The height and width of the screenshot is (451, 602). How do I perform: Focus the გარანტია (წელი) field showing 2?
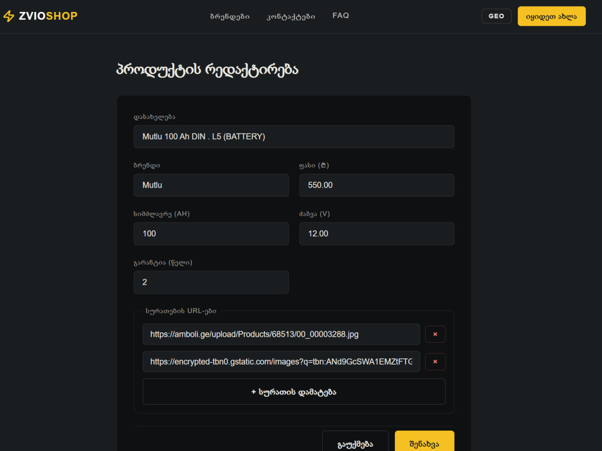(211, 282)
